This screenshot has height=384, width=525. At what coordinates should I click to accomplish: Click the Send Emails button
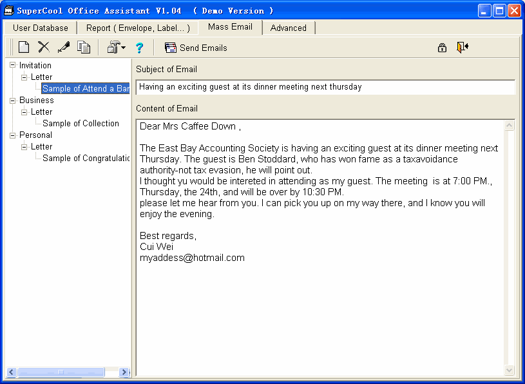point(196,48)
